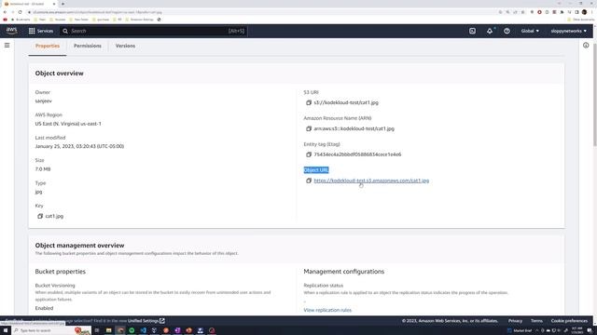Screen dimensions: 597x335
Task: Click the Replication status label
Action: tap(324, 286)
